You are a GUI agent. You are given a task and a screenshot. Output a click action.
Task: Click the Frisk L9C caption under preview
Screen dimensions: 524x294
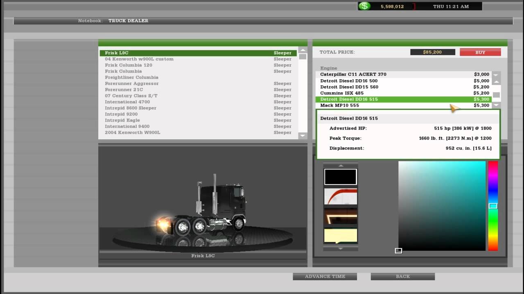click(x=203, y=256)
